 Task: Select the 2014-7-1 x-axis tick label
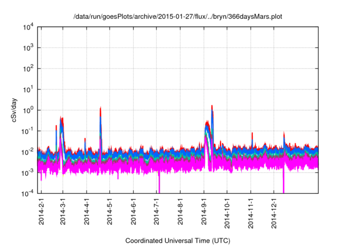[157, 212]
